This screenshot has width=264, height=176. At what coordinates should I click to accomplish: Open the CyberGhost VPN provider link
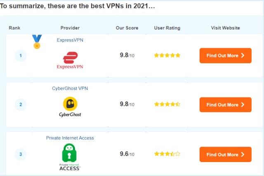coord(70,88)
